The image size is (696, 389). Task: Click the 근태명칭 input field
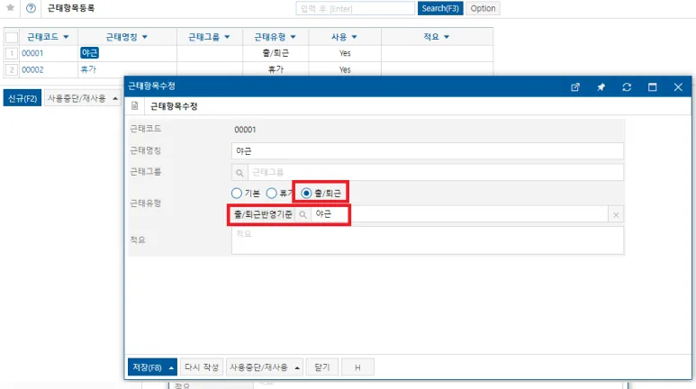pos(428,151)
